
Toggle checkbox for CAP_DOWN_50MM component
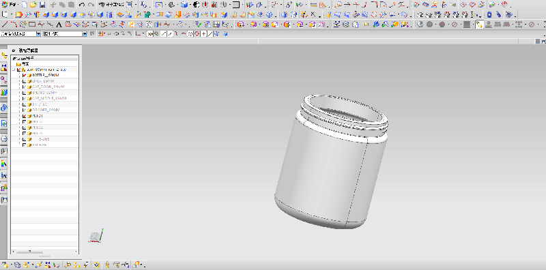24,87
